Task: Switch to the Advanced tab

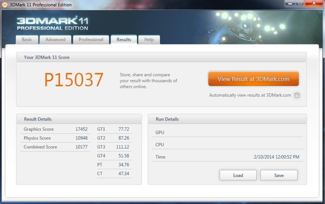Action: [x=55, y=40]
